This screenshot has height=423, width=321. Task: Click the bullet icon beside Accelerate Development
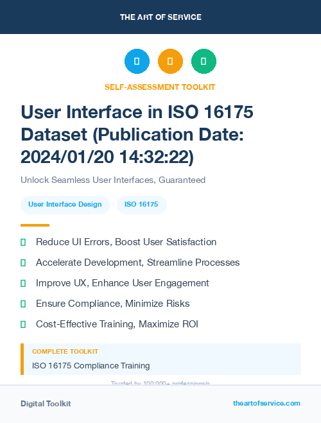point(23,263)
